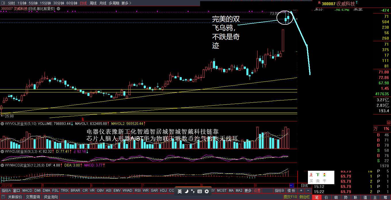Apply the MCST indicator
The height and width of the screenshot is (200, 391).
[x=222, y=191]
